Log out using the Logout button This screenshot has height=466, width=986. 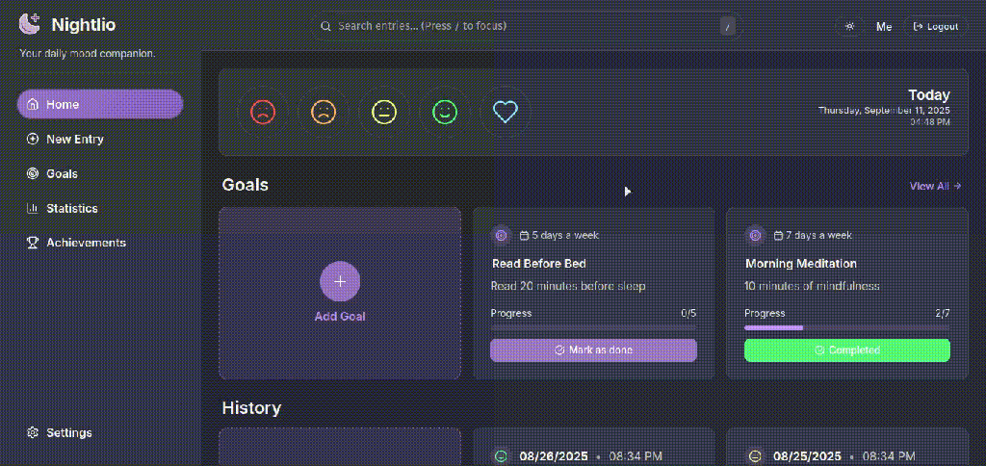pyautogui.click(x=936, y=27)
